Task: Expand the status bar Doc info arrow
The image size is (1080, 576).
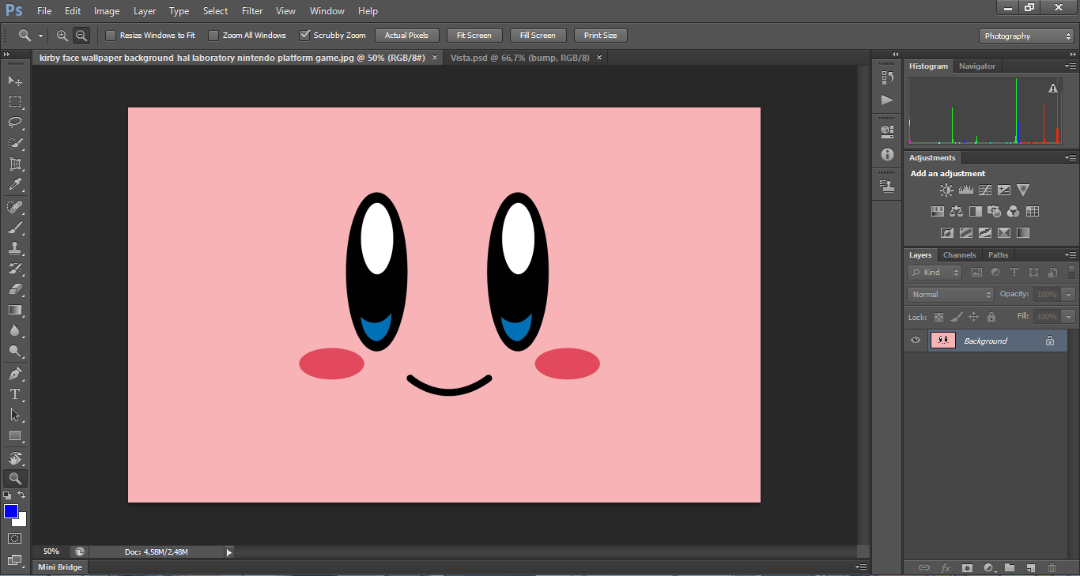Action: click(229, 552)
